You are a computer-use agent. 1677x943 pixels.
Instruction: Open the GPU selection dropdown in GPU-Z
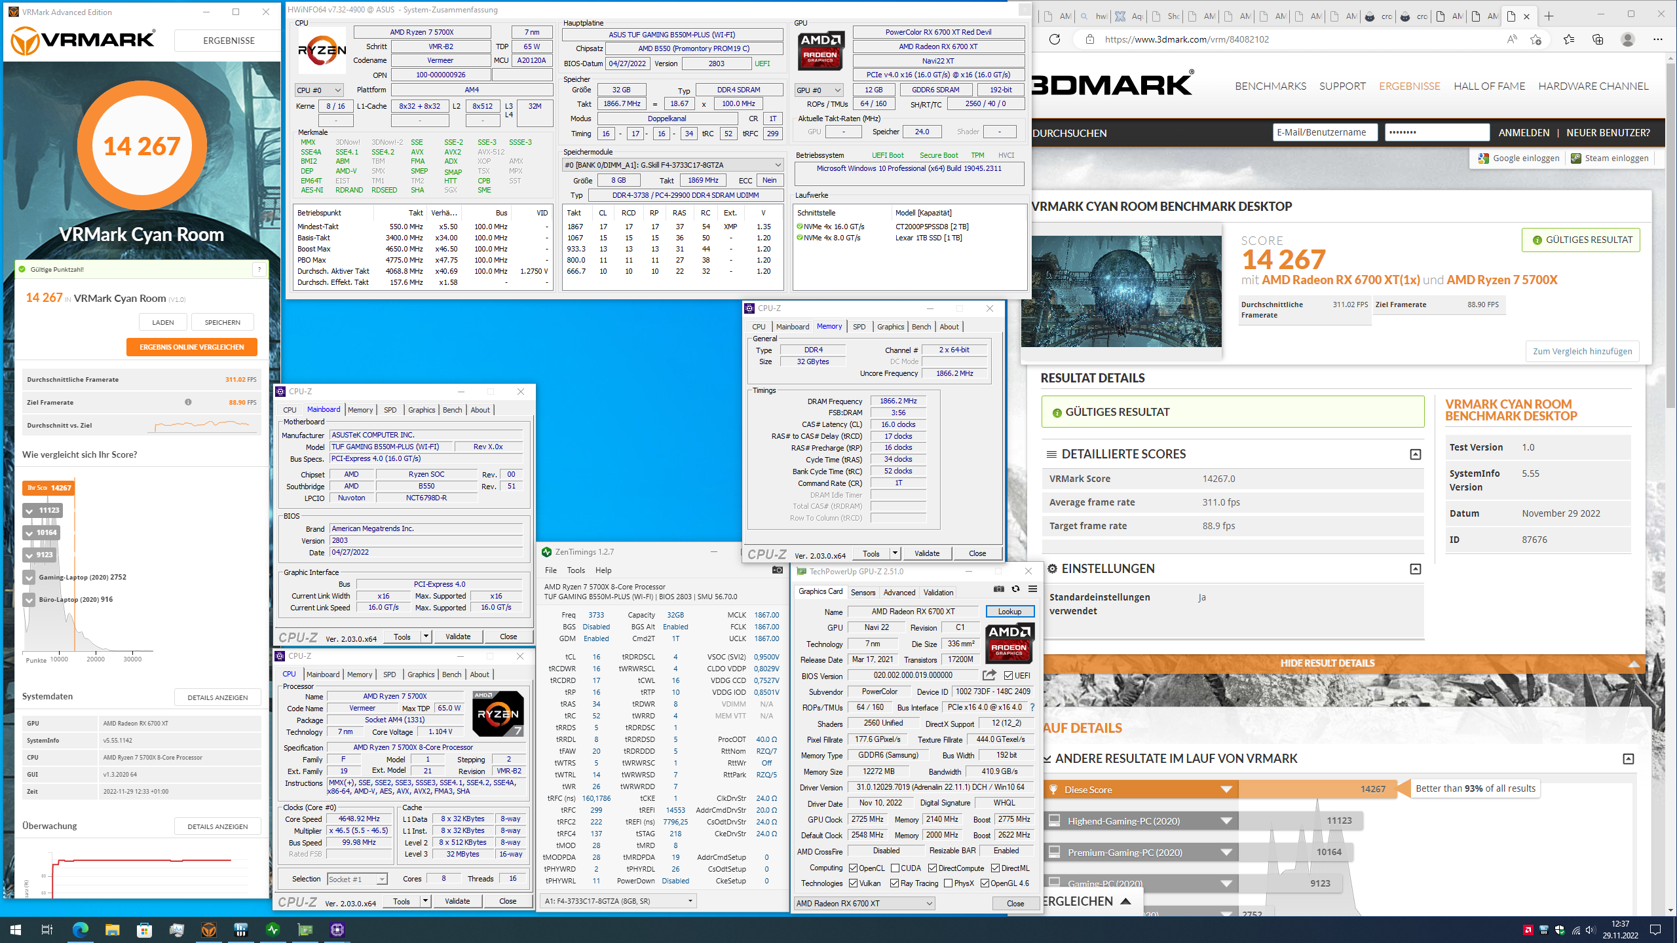(864, 904)
